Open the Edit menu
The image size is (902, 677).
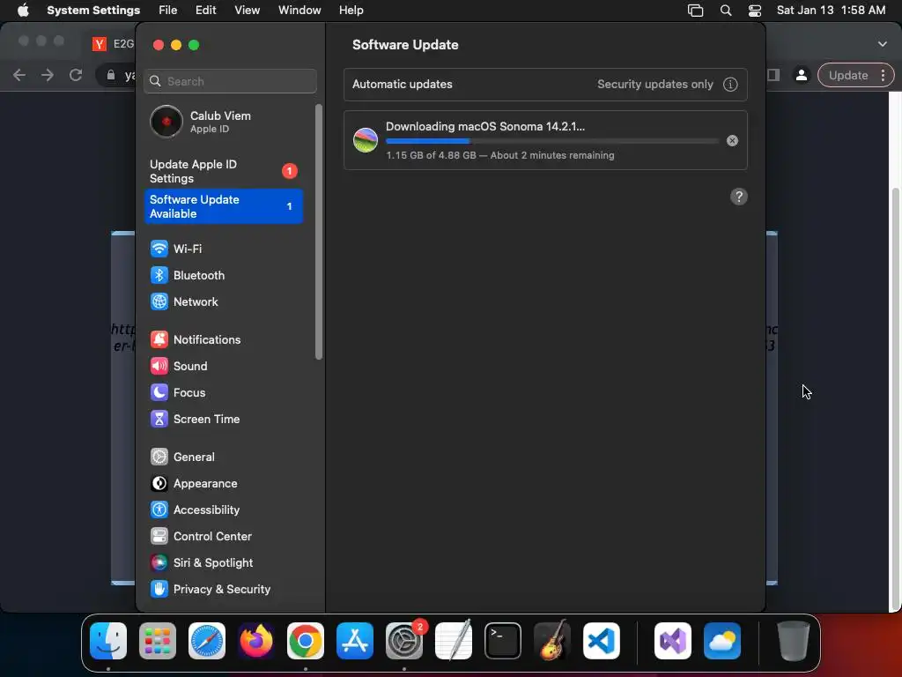tap(205, 11)
